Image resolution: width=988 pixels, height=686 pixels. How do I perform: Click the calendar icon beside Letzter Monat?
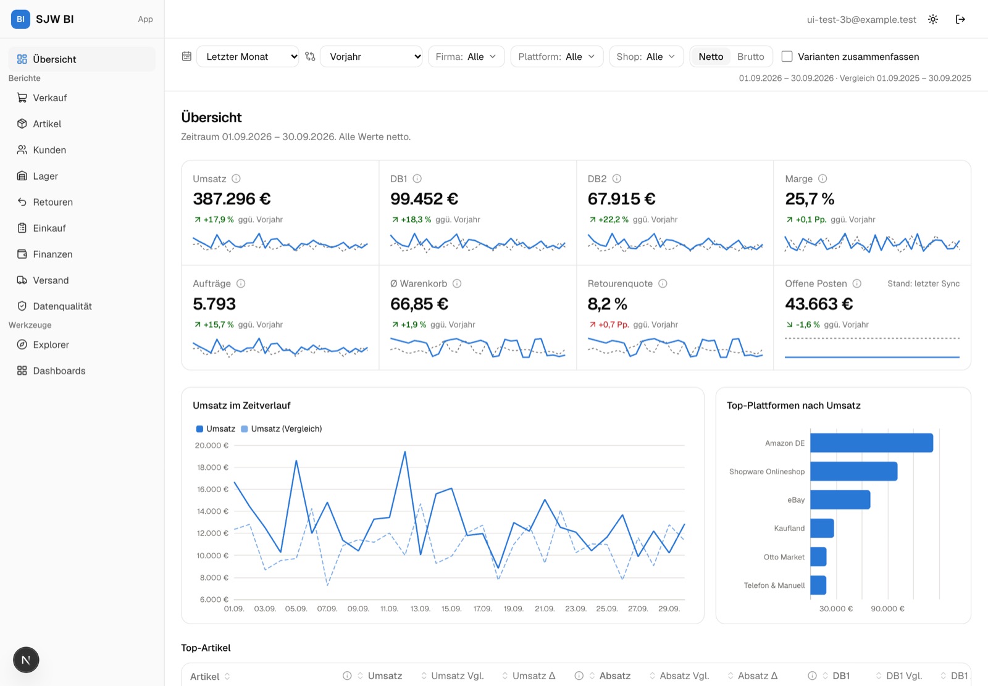pyautogui.click(x=186, y=56)
